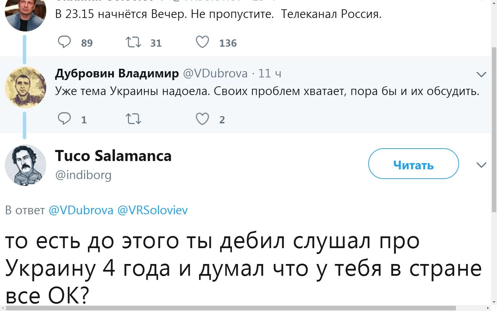497x311 pixels.
Task: Like the top tweet with 136 likes
Action: (202, 42)
